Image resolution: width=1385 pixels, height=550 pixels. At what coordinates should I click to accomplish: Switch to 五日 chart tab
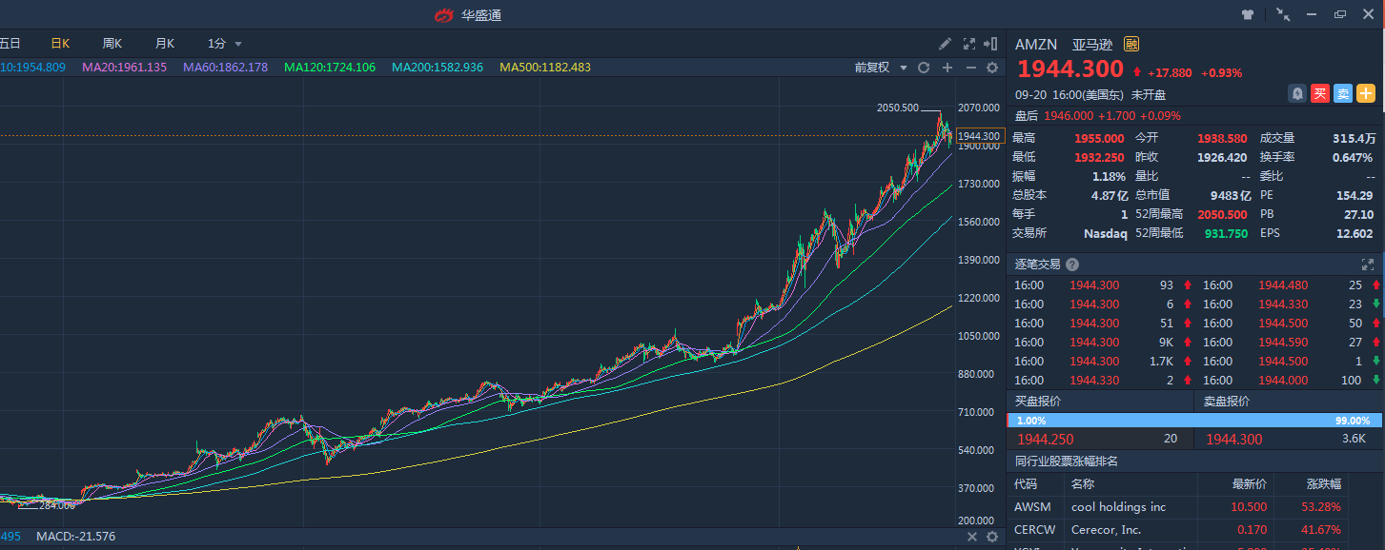pos(10,44)
